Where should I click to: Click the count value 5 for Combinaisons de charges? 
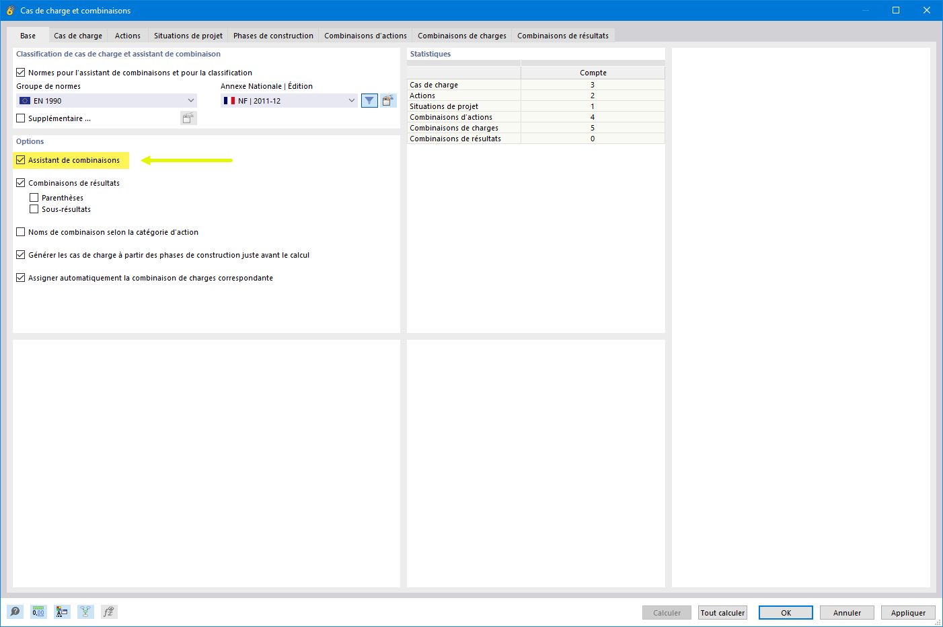(x=593, y=128)
